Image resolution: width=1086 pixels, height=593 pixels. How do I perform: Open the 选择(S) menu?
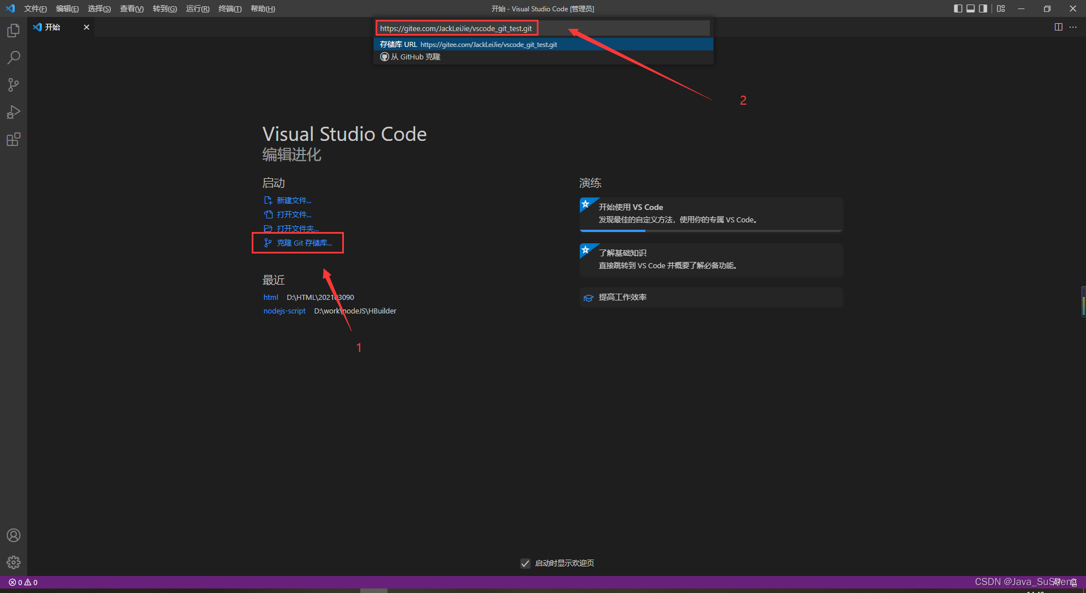point(99,8)
